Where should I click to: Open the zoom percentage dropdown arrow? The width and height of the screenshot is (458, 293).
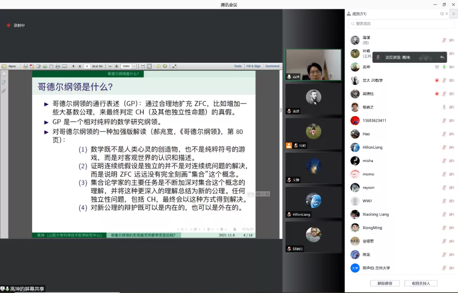click(134, 66)
